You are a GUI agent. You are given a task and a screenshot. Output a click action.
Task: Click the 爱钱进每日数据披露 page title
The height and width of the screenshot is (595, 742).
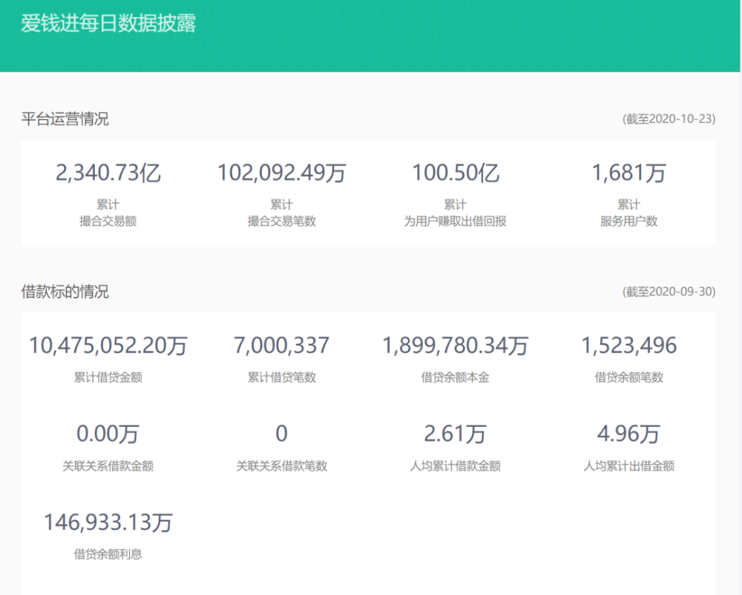click(108, 23)
